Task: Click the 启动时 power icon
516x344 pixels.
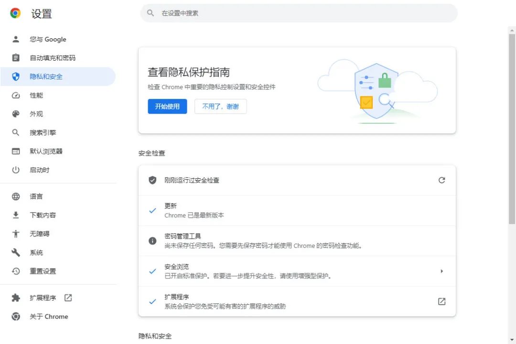Action: (15, 170)
